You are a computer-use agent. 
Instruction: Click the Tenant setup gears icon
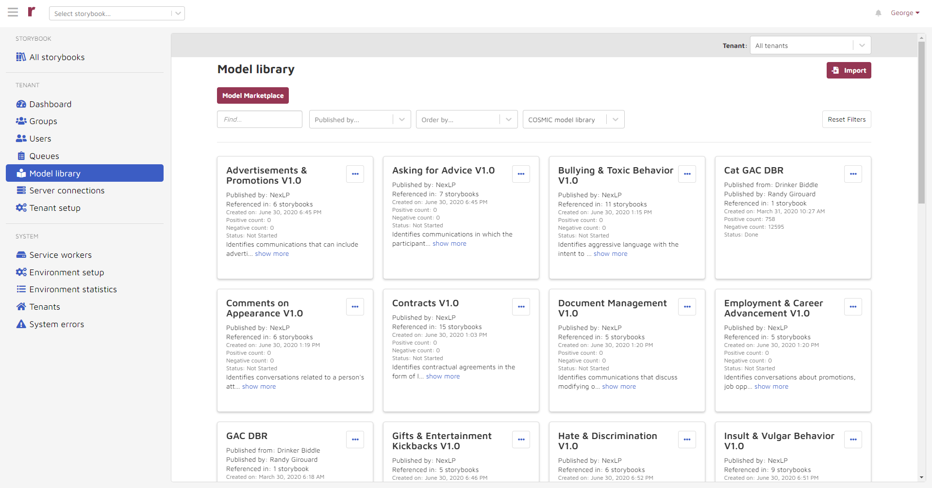[21, 208]
